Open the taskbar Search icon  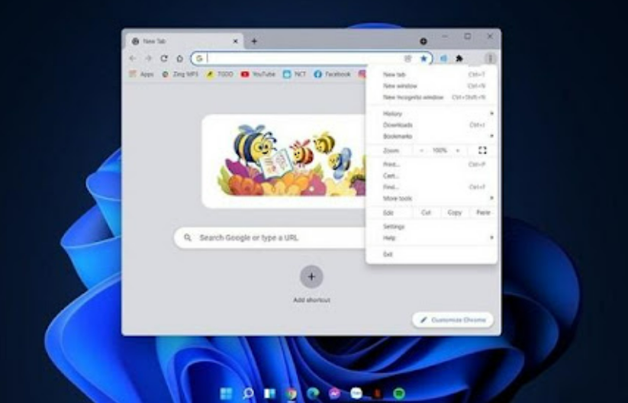click(248, 393)
